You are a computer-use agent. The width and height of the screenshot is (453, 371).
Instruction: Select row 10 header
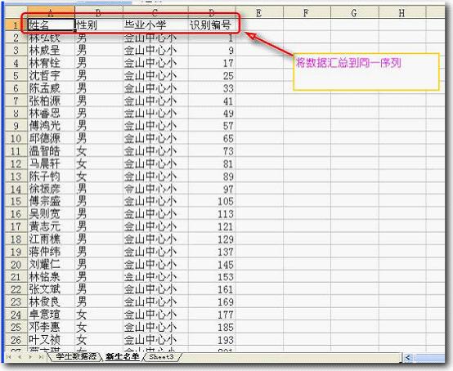pos(16,139)
